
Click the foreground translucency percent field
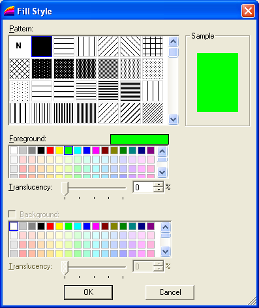pyautogui.click(x=144, y=187)
